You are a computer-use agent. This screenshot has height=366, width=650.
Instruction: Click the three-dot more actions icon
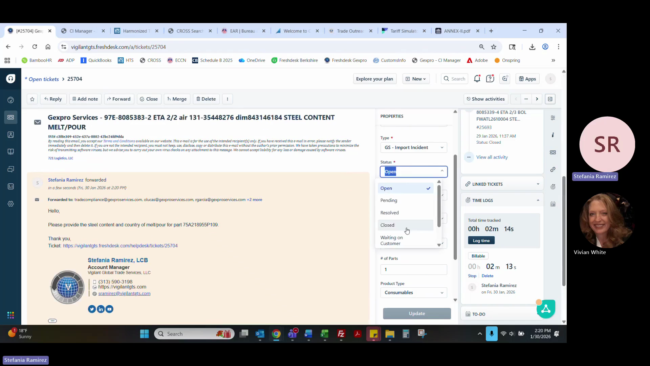point(227,99)
